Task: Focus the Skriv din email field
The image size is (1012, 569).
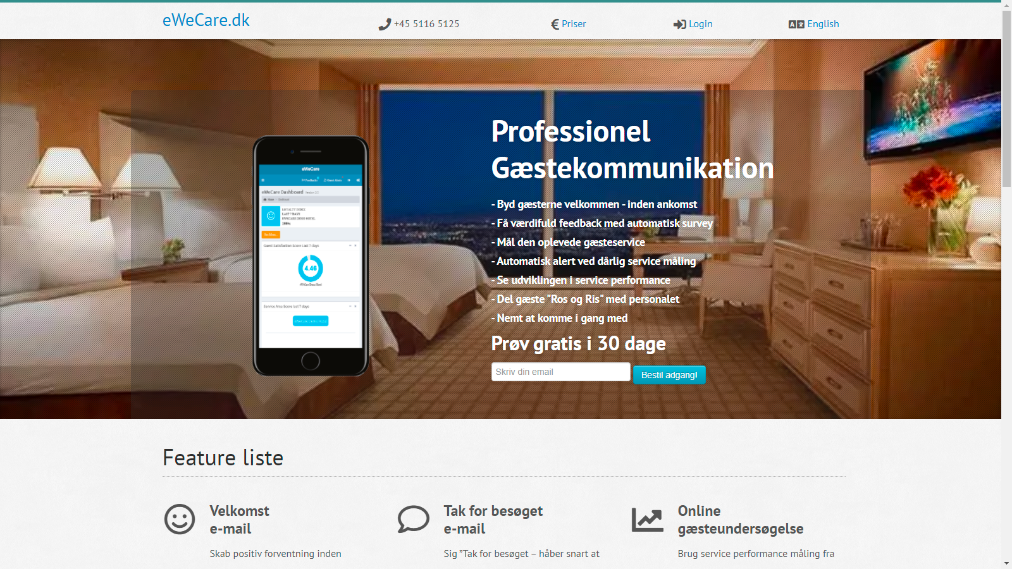Action: tap(561, 372)
